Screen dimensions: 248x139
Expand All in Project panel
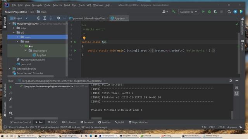click(45, 18)
